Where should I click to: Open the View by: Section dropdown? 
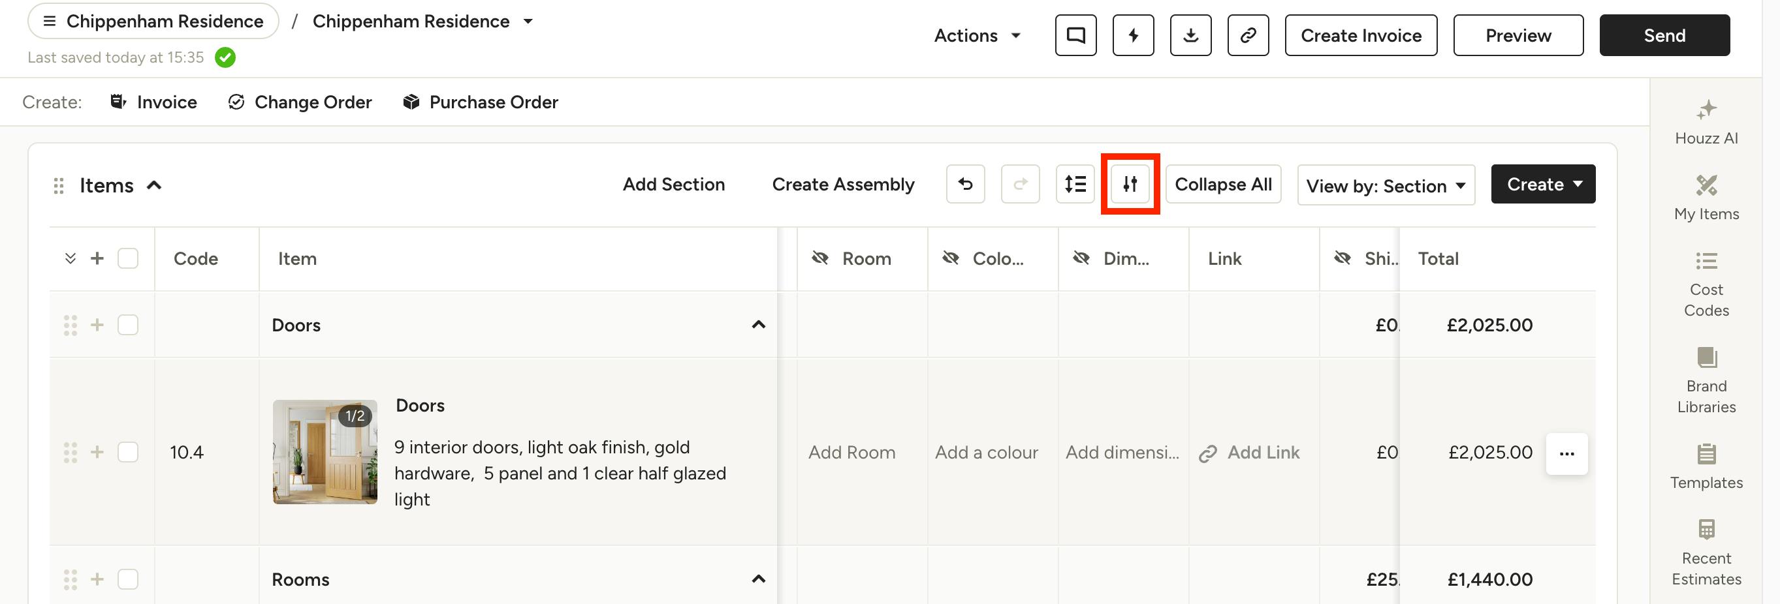[x=1386, y=185]
